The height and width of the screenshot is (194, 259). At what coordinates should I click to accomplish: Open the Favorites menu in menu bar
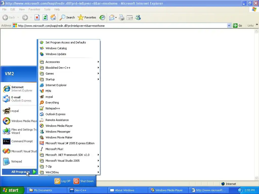coord(34,9)
